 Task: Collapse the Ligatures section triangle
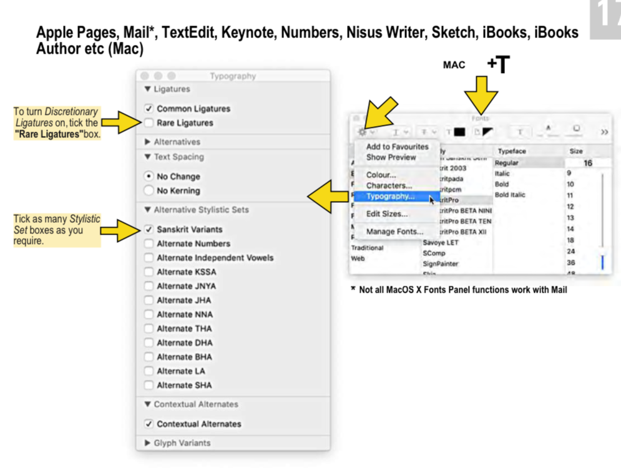148,89
